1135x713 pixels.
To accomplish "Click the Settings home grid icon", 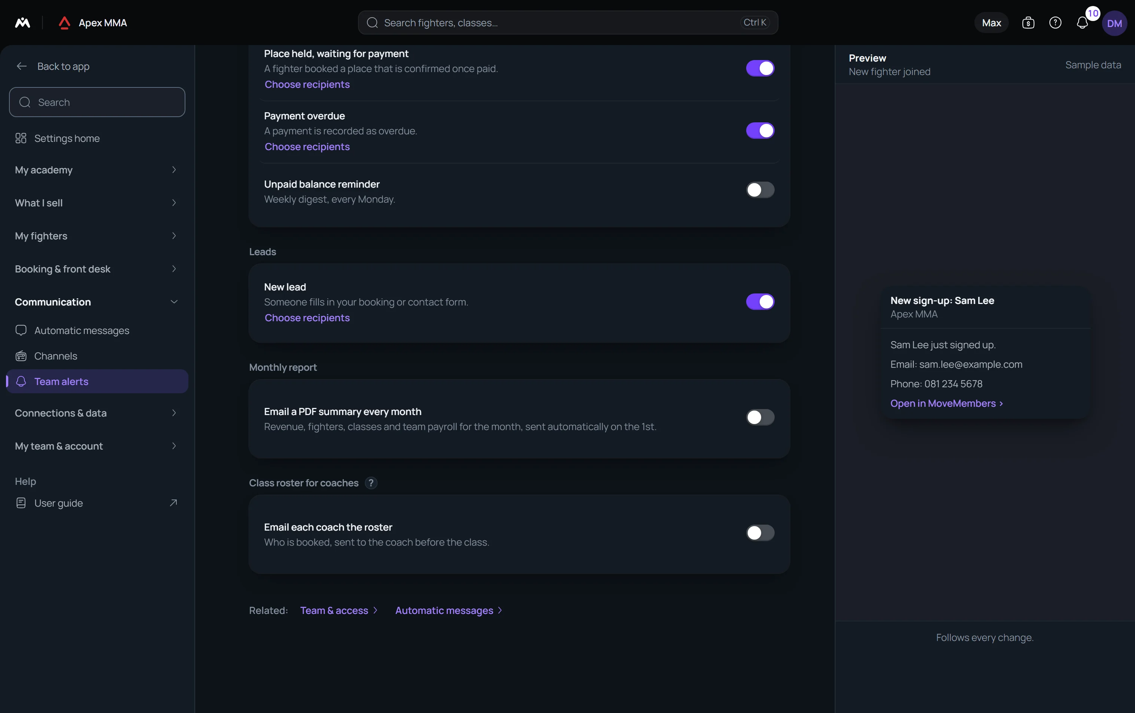I will click(x=21, y=138).
